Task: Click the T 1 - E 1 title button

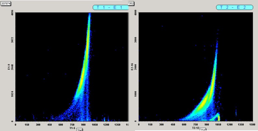Action: tap(110, 7)
